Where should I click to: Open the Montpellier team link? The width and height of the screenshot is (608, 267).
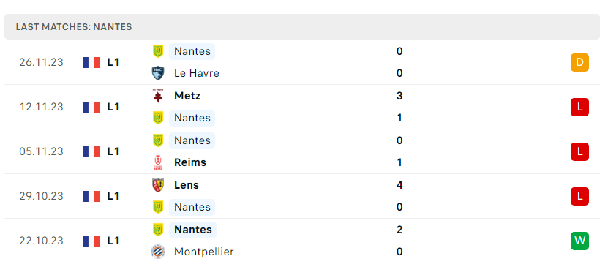tap(204, 252)
